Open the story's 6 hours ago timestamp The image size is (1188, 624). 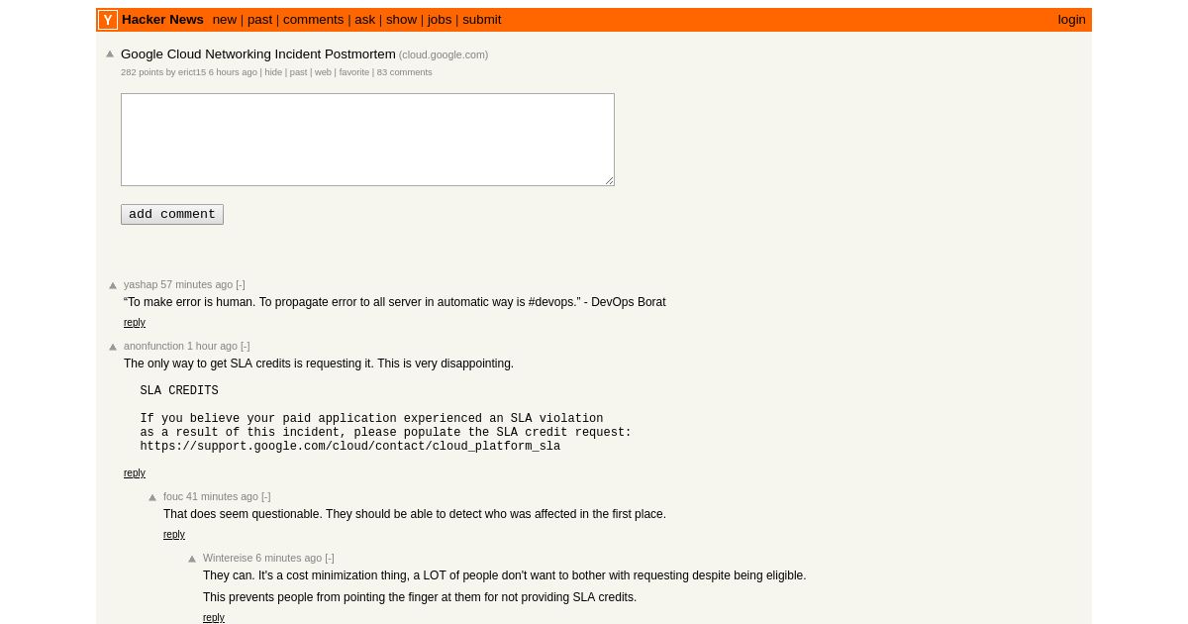point(233,72)
